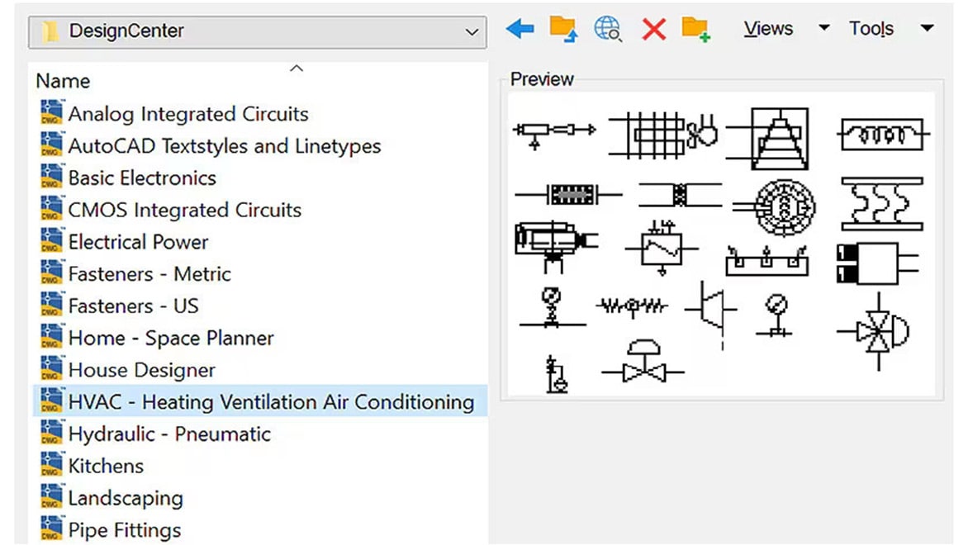The image size is (968, 545).
Task: Click the DWG icon beside Kitchens
Action: 51,466
